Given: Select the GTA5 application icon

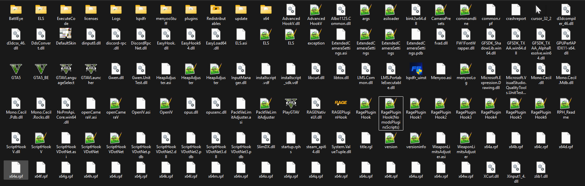Looking at the screenshot, I should [16, 69].
